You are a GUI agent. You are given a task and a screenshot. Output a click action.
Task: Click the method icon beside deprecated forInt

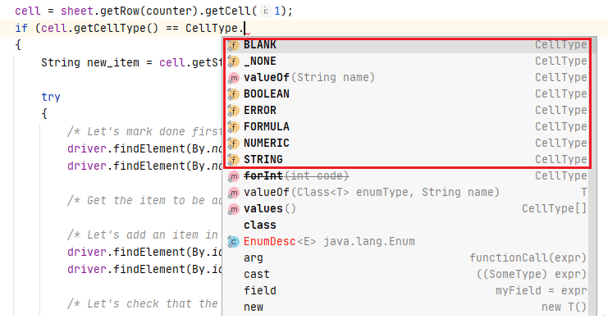[233, 176]
